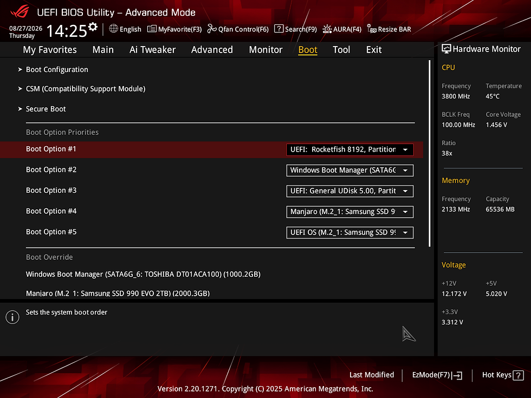Screen dimensions: 531x398
Task: Open the clock settings gear icon
Action: [93, 27]
